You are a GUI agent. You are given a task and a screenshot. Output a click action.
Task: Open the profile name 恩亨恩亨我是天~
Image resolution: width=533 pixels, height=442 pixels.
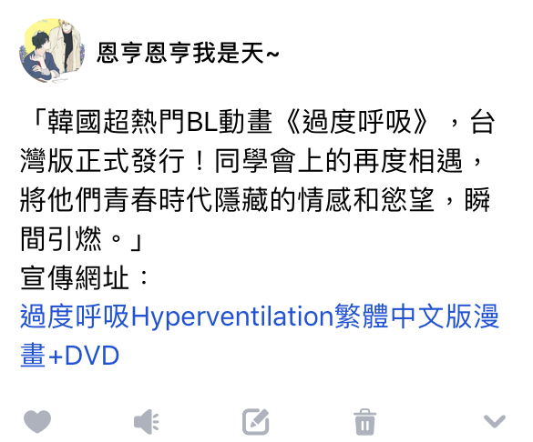[188, 53]
